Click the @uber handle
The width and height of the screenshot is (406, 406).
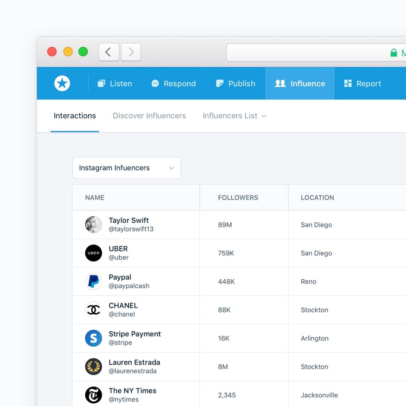pyautogui.click(x=118, y=258)
